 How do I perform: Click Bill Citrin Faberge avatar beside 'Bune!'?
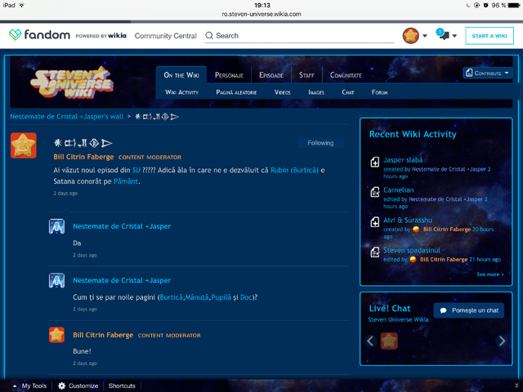(56, 335)
